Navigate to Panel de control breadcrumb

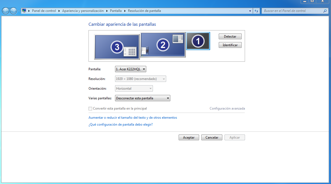point(44,11)
